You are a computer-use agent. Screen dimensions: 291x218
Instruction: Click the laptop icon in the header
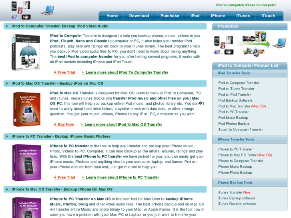click(x=48, y=10)
